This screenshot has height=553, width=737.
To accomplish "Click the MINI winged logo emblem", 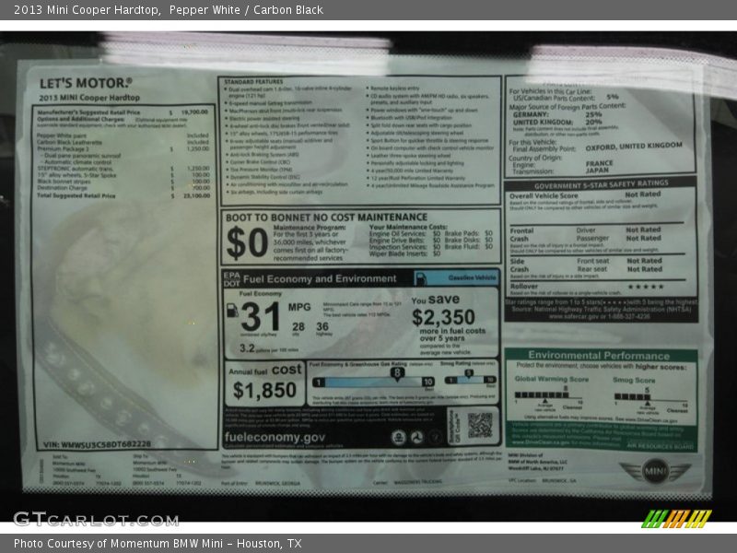I will tap(655, 471).
